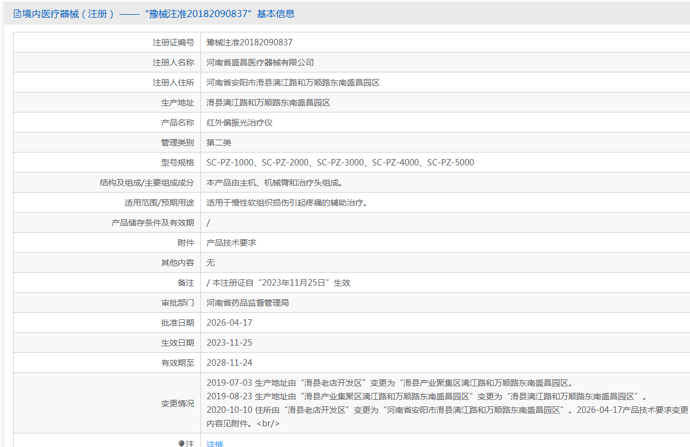Select 注册人住所 address value

pos(293,82)
